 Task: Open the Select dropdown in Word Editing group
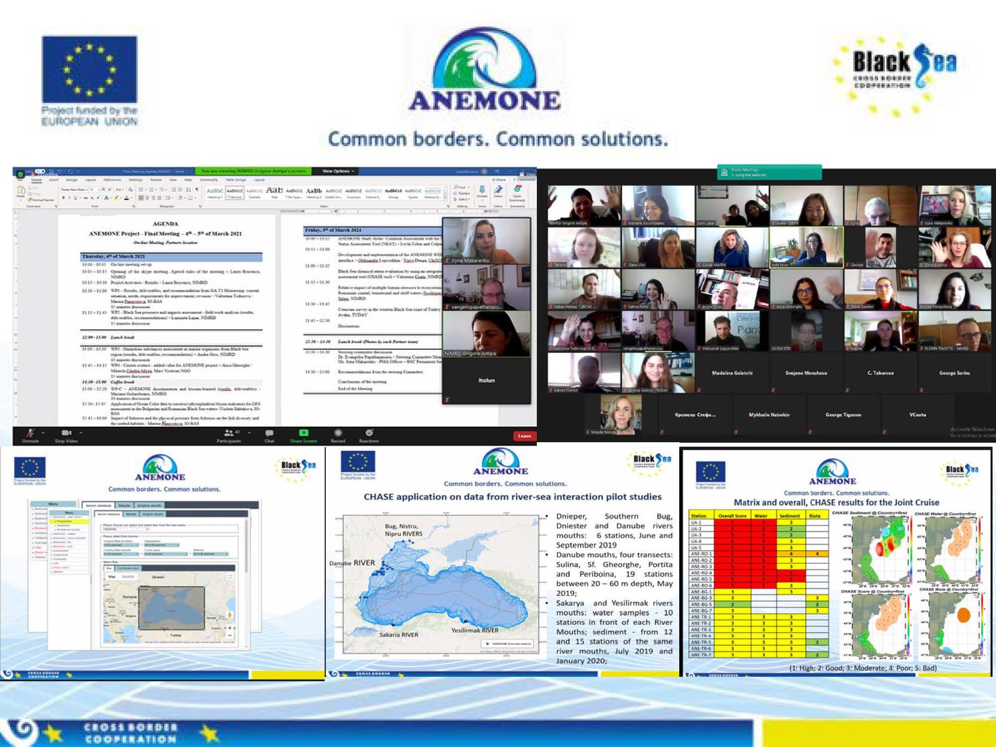click(x=462, y=199)
